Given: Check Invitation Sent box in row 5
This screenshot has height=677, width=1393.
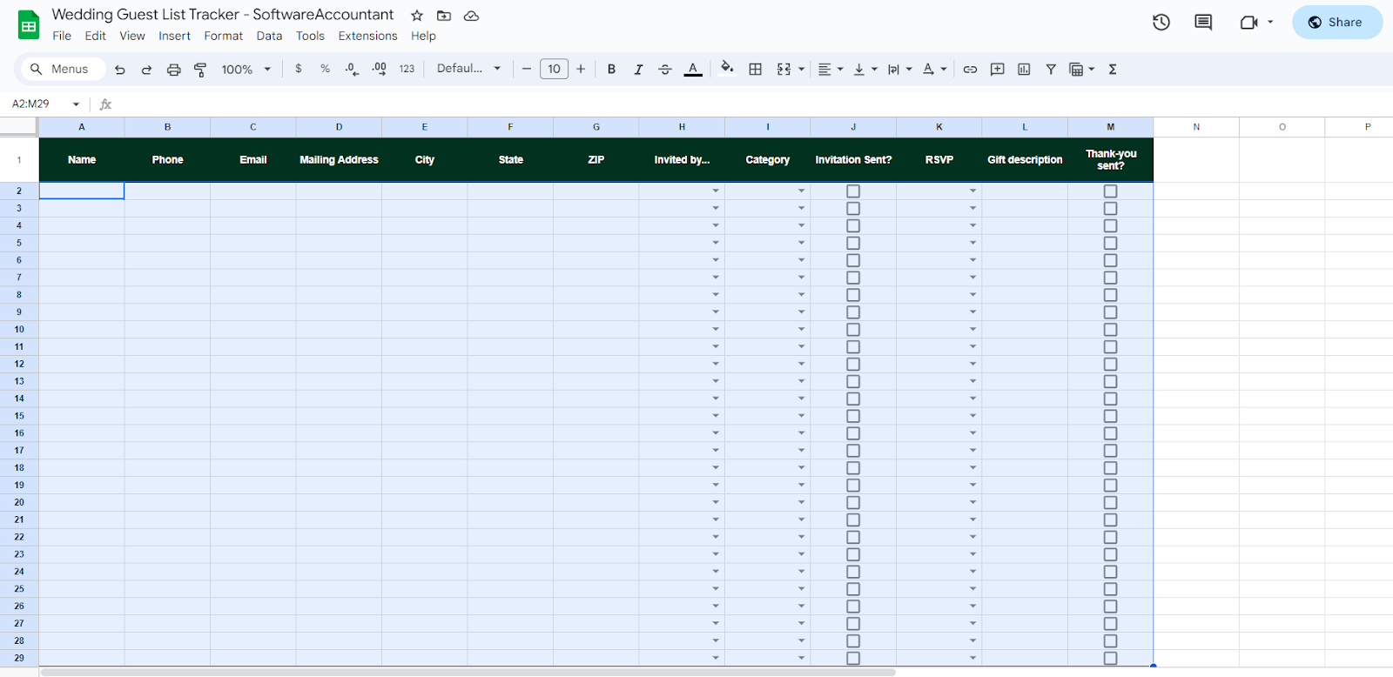Looking at the screenshot, I should pyautogui.click(x=853, y=243).
